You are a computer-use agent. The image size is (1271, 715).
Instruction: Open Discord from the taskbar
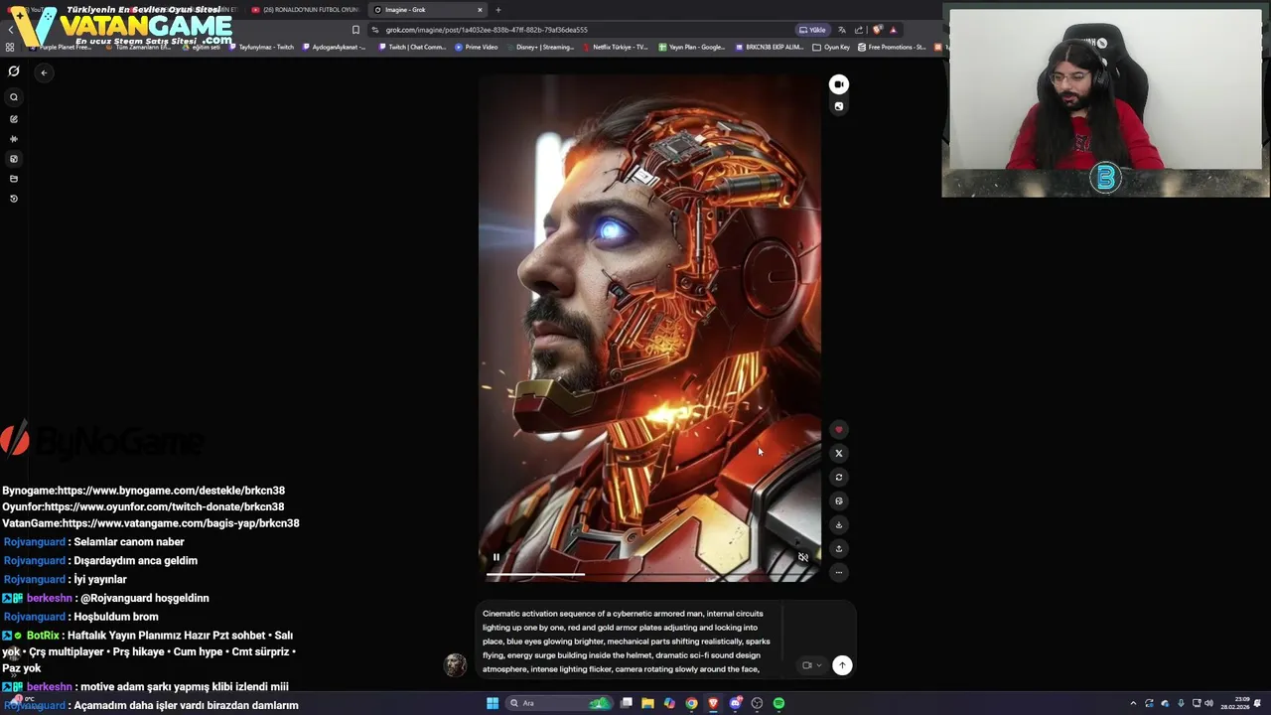[x=735, y=703]
